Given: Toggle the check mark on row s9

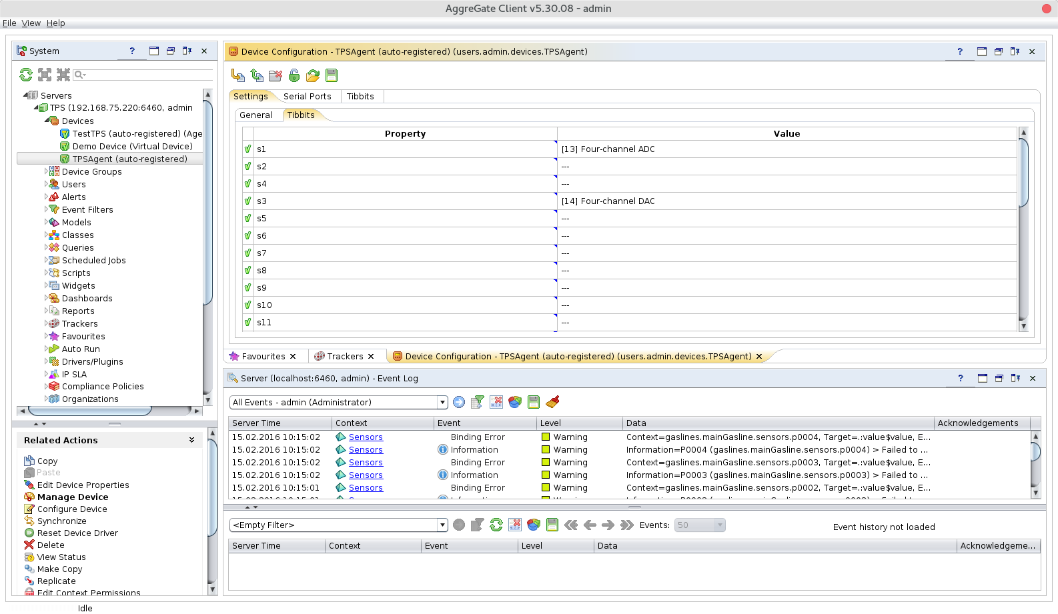Looking at the screenshot, I should tap(248, 287).
